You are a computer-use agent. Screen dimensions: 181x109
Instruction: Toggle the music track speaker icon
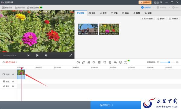click(x=13, y=81)
